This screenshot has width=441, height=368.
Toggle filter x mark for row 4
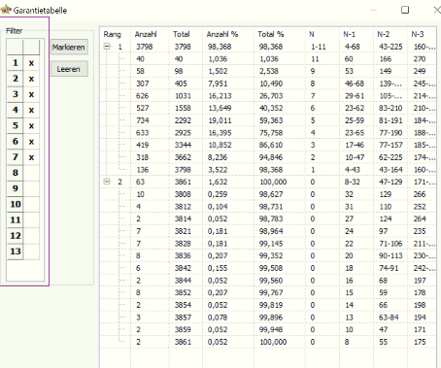(31, 110)
